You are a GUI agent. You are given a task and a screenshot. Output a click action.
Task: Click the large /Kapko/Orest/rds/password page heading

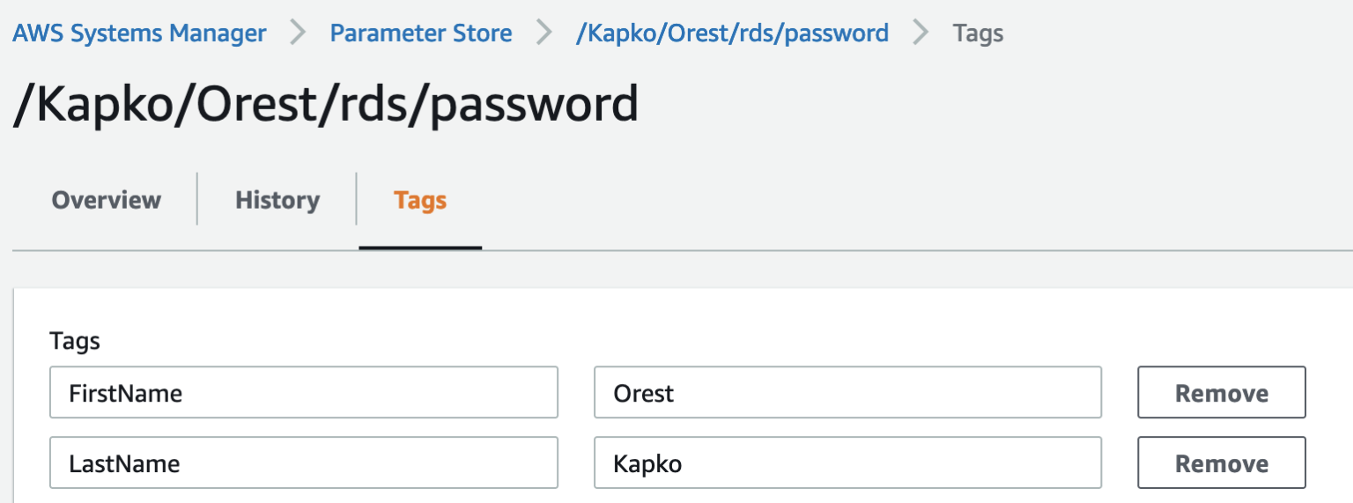pyautogui.click(x=325, y=104)
